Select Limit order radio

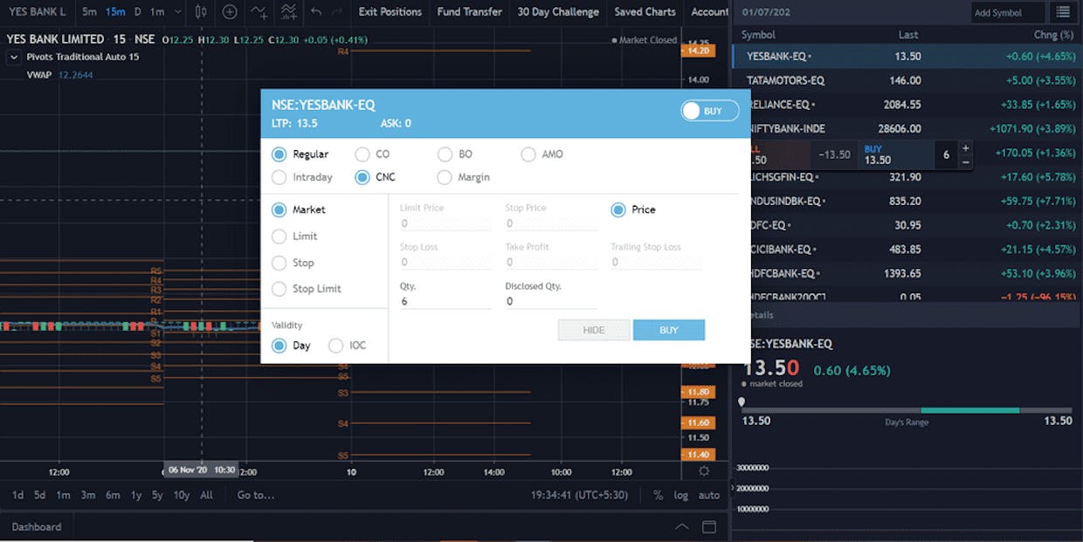coord(279,237)
